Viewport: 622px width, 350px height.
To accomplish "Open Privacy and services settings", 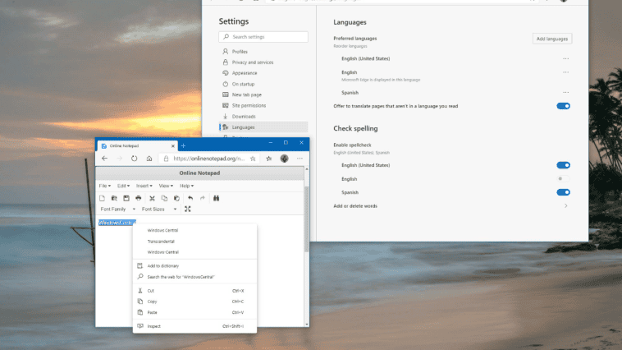I will coord(252,62).
